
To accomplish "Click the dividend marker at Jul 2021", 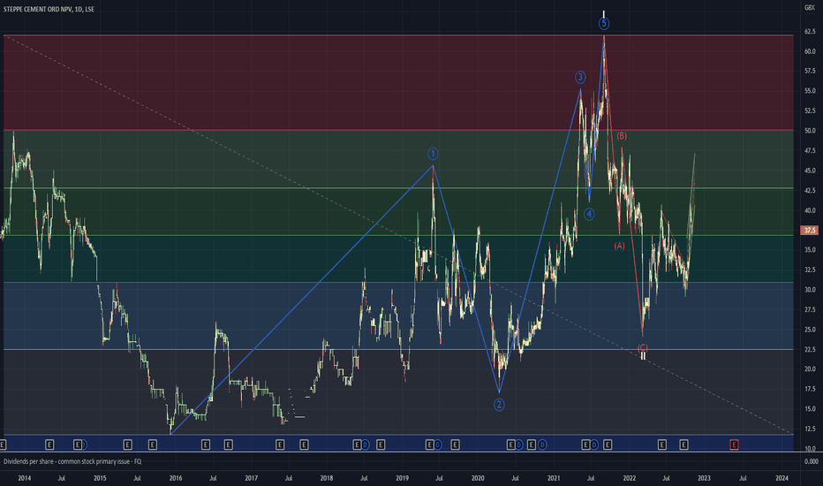I will (x=594, y=445).
